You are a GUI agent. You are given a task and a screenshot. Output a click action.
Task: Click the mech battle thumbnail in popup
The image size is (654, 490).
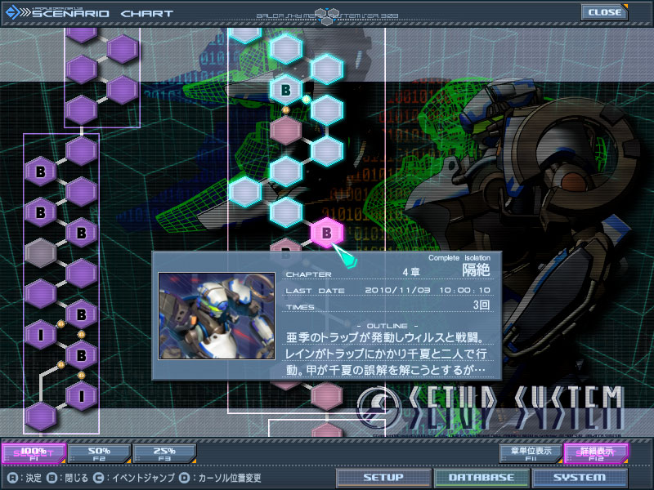217,316
